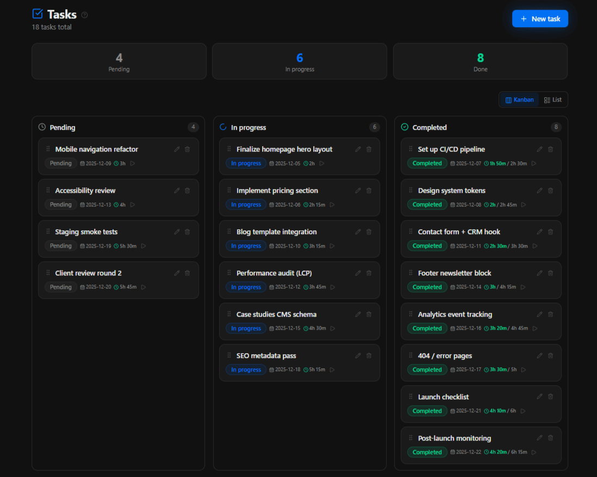Click the In progress column header label

[248, 128]
